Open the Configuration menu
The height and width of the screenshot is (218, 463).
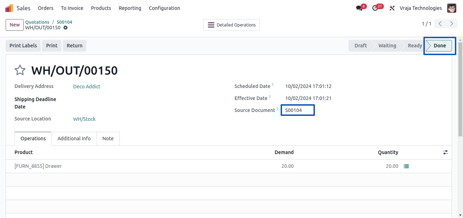coord(164,8)
